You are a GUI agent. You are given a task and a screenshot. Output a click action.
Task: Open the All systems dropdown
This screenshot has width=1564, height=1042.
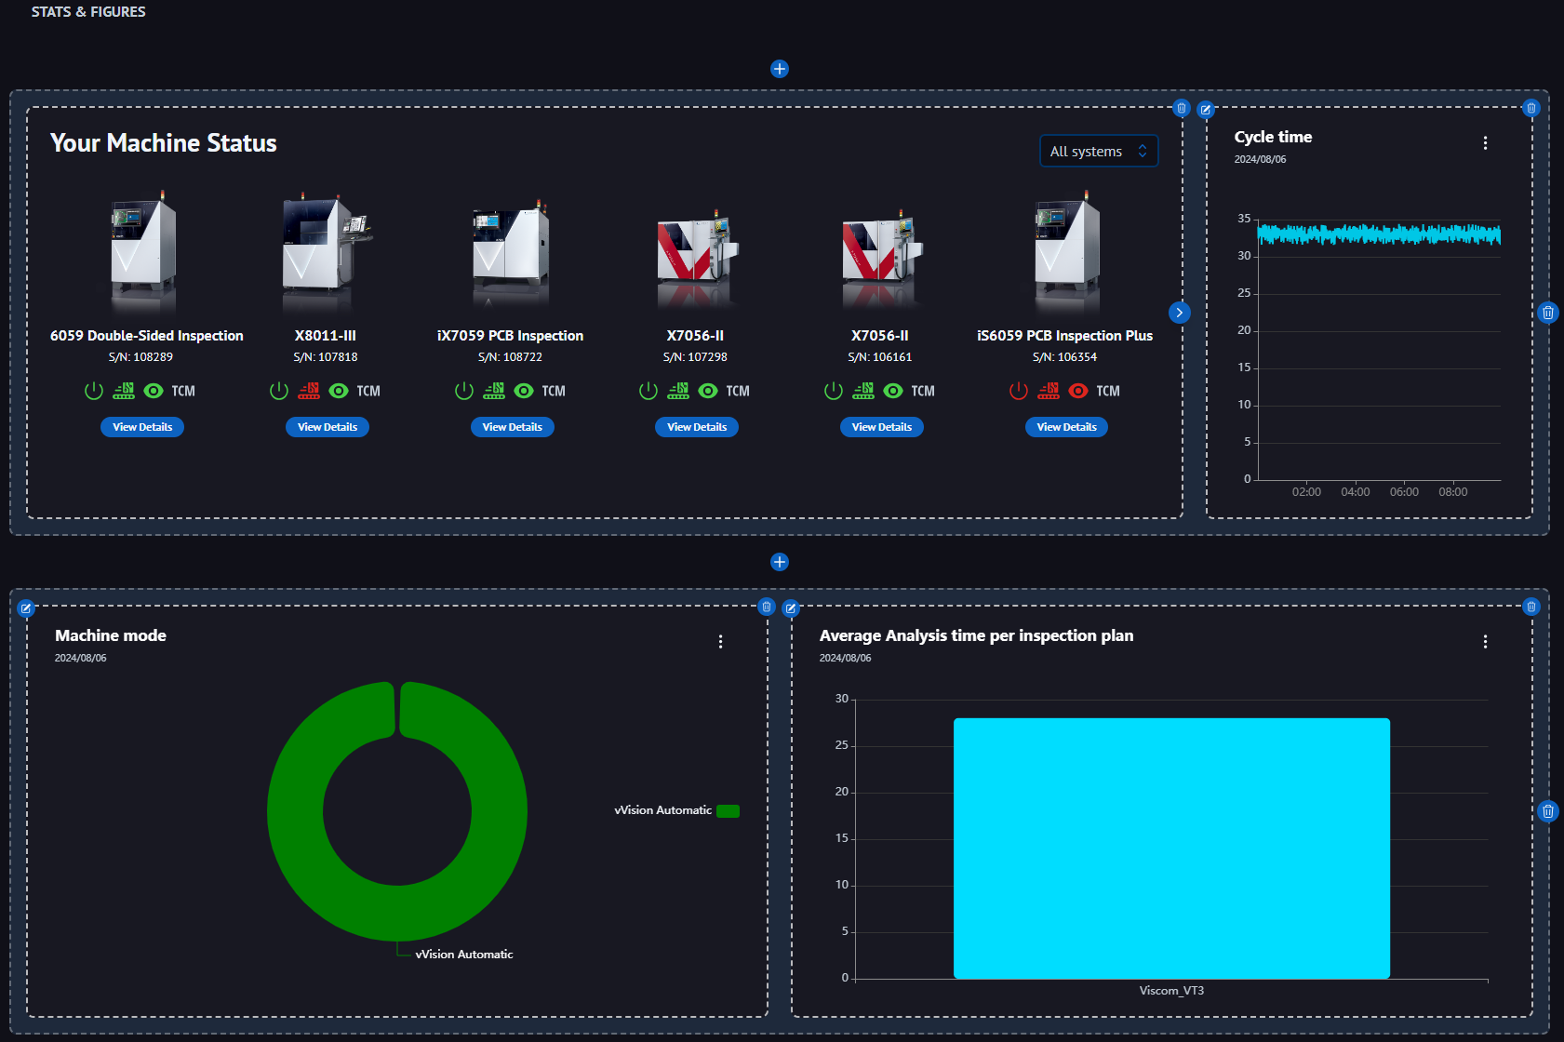(1098, 151)
